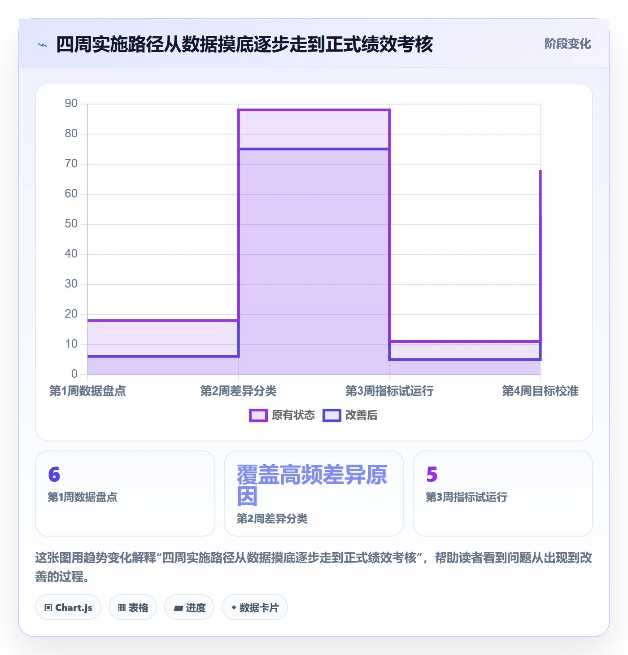Click the 第4周目标校准 axis label
Image resolution: width=628 pixels, height=655 pixels.
pyautogui.click(x=540, y=391)
